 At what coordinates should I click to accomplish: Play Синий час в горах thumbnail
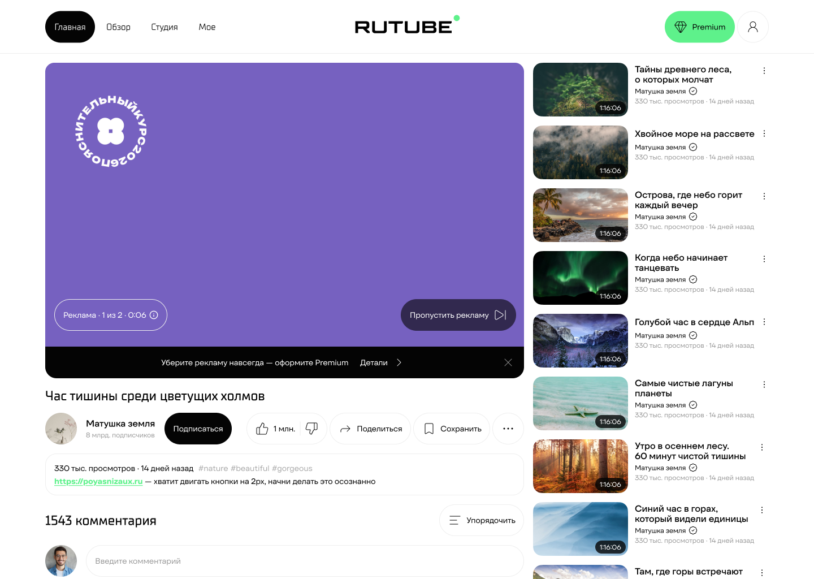coord(581,529)
